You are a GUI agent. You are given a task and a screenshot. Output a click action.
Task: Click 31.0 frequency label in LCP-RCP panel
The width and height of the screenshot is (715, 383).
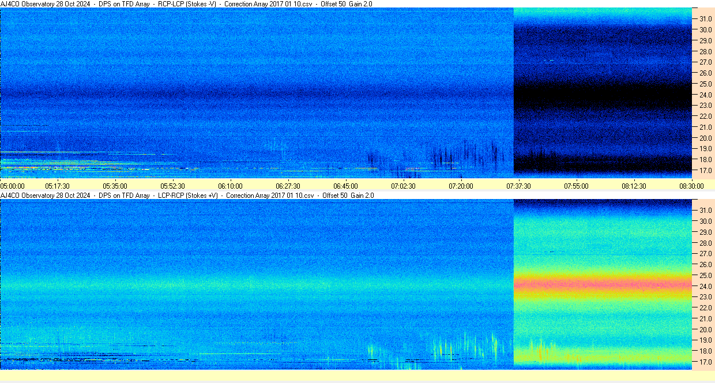click(x=706, y=210)
